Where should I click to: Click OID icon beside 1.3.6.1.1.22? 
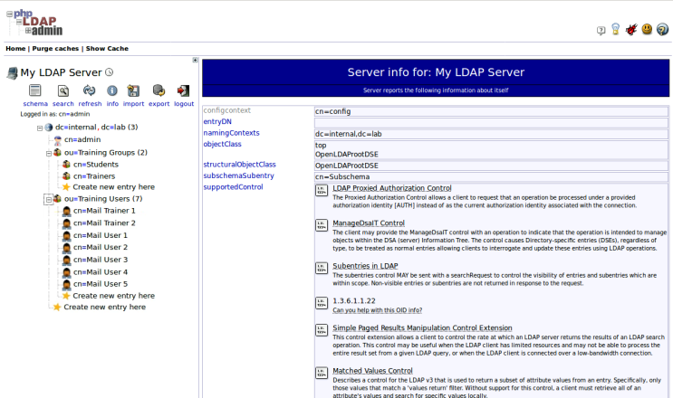coord(322,303)
